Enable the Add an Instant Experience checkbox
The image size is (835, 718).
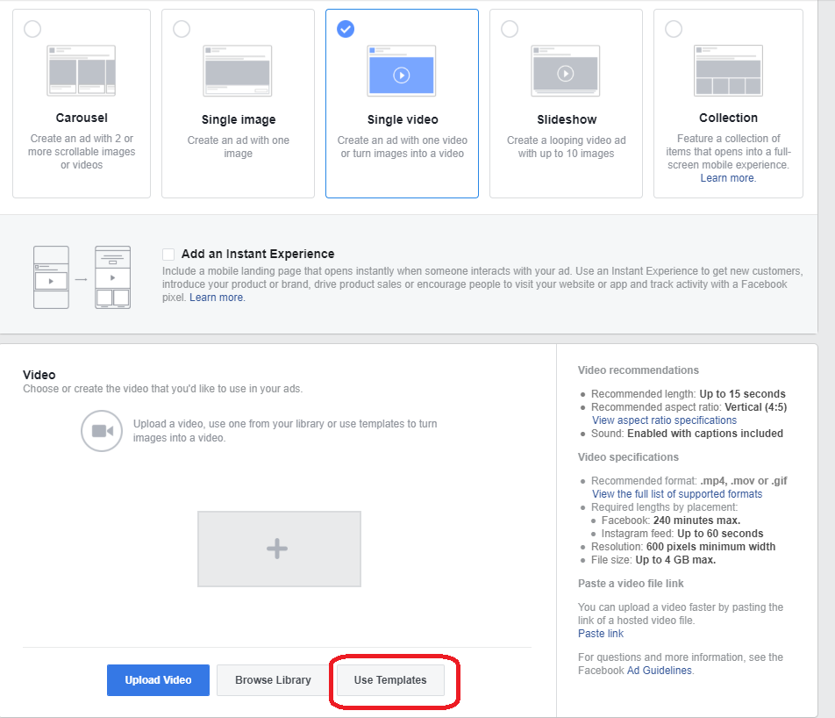[x=168, y=255]
